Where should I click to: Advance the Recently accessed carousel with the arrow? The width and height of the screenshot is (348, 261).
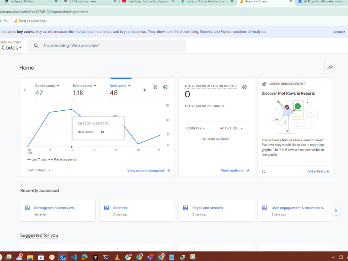[x=336, y=211]
